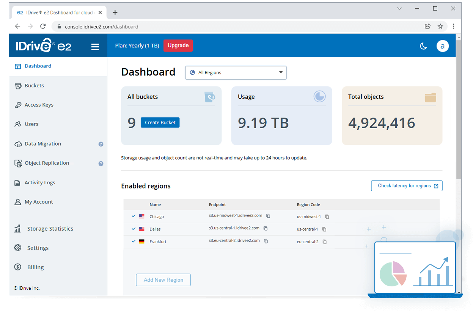
Task: Open the All Regions dropdown
Action: [236, 73]
